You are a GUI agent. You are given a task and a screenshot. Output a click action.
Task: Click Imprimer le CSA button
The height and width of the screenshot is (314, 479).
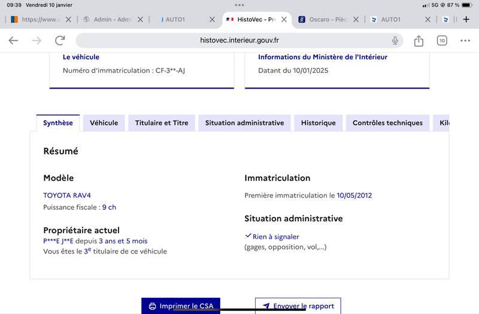point(181,306)
